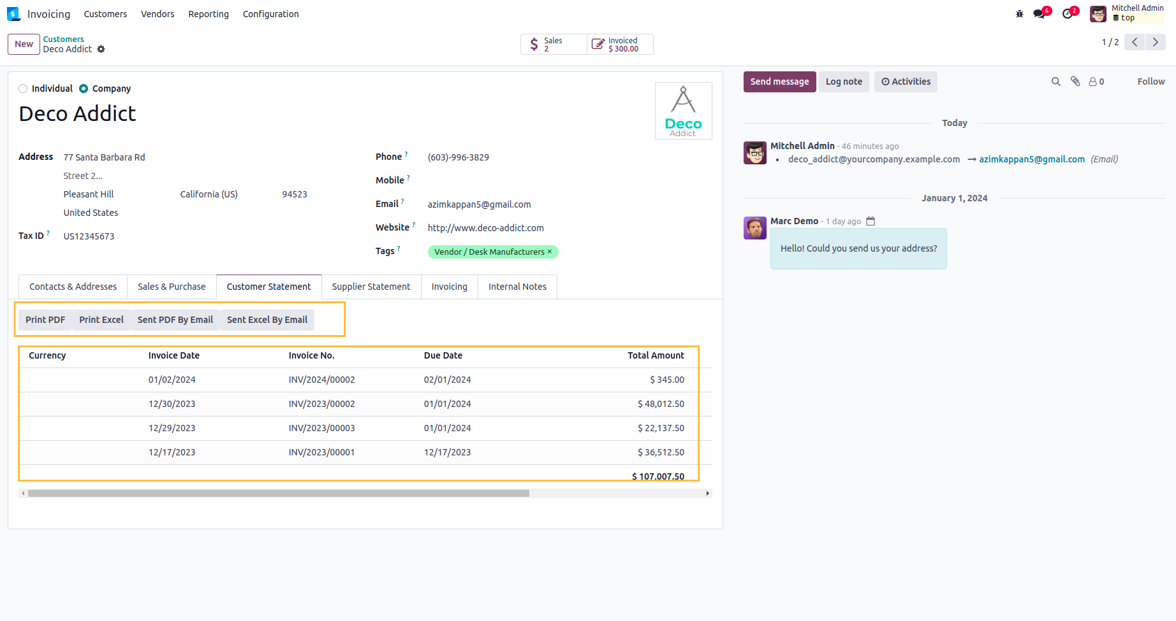Go to next record arrow
The height and width of the screenshot is (621, 1176).
point(1156,42)
